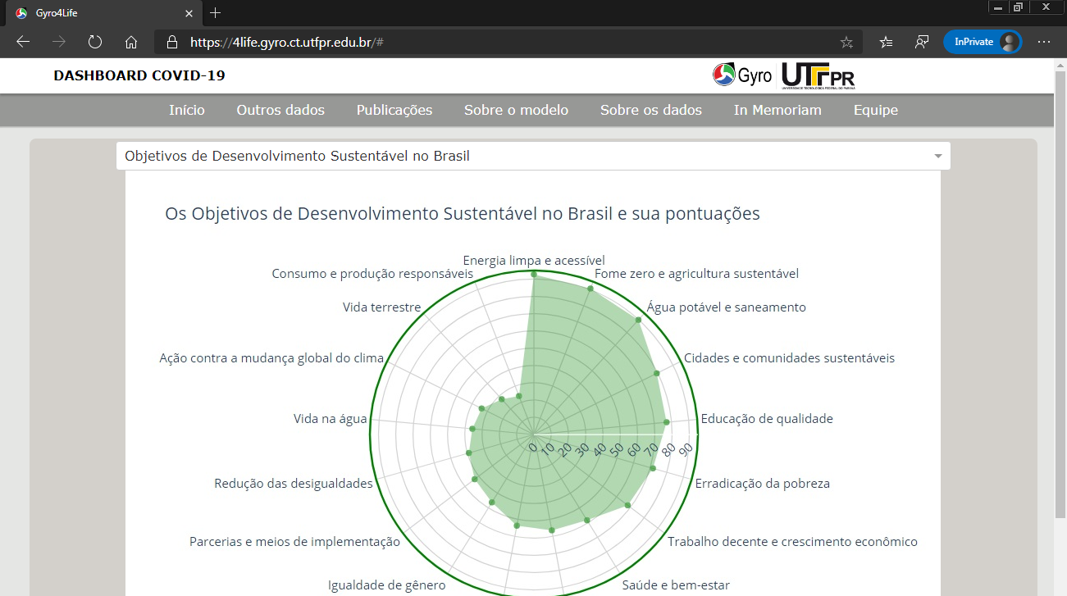
Task: Click the UTFPR logo
Action: click(x=818, y=75)
